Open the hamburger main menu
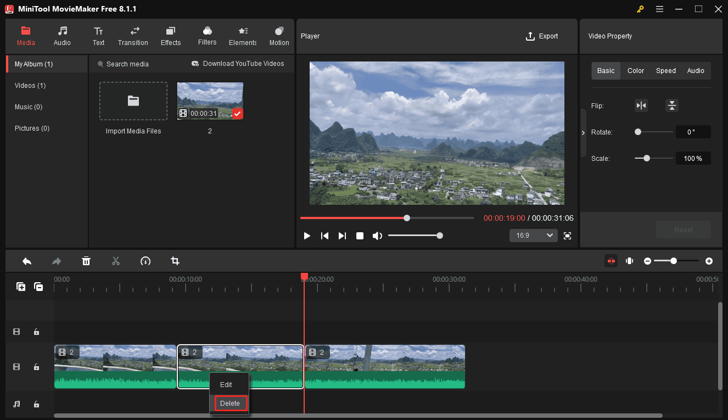Viewport: 728px width, 420px height. (659, 9)
